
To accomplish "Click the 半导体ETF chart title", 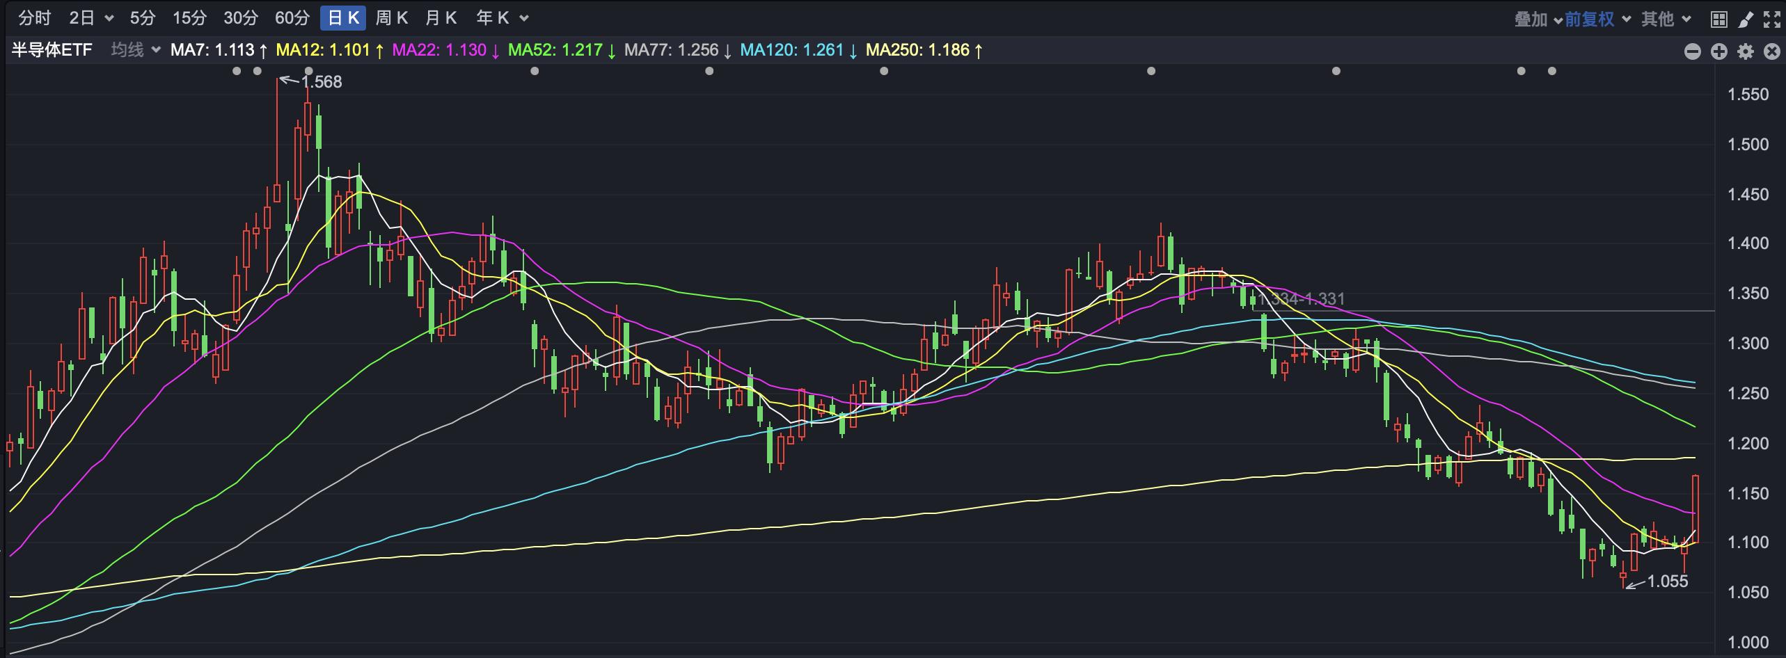I will [52, 50].
